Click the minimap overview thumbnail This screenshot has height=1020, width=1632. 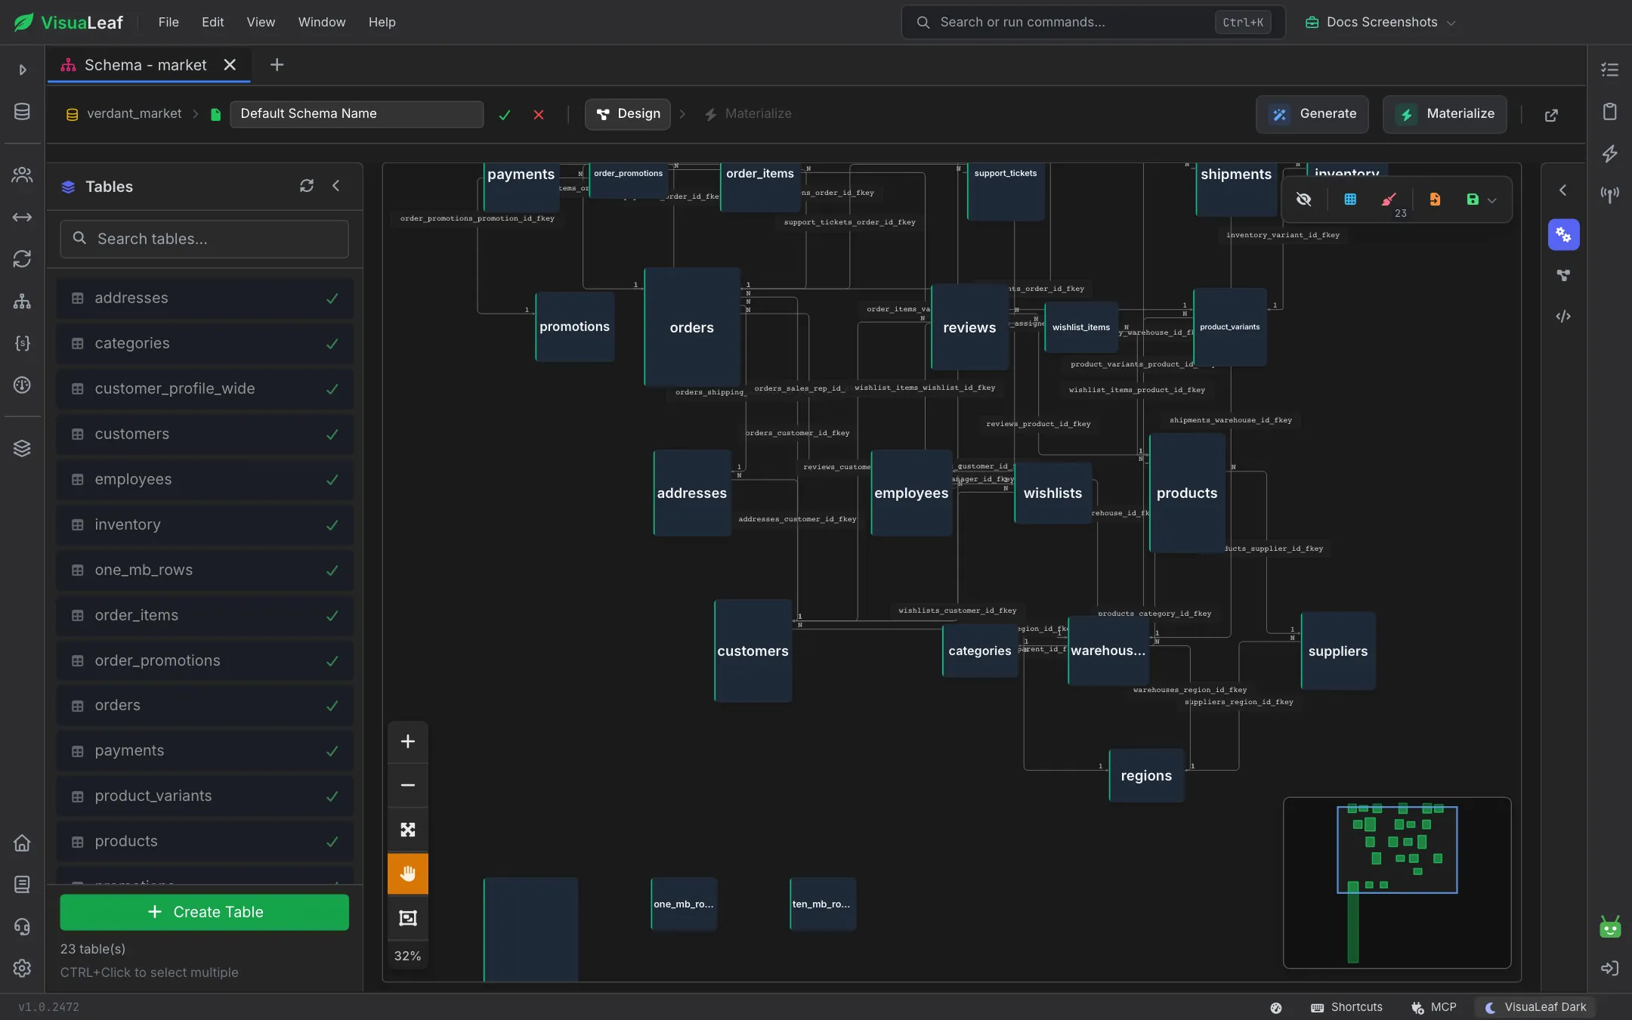tap(1397, 882)
